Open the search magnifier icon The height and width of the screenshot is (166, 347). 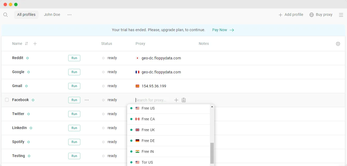pos(5,15)
